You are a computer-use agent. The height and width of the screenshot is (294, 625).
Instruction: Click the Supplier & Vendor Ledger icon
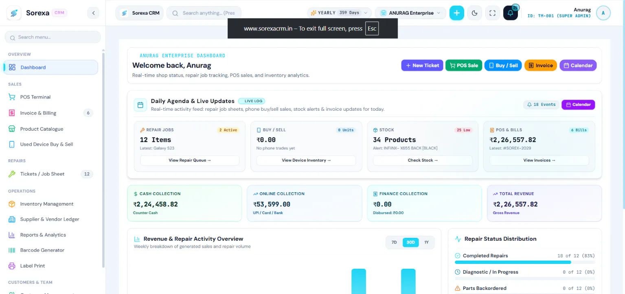coord(12,219)
